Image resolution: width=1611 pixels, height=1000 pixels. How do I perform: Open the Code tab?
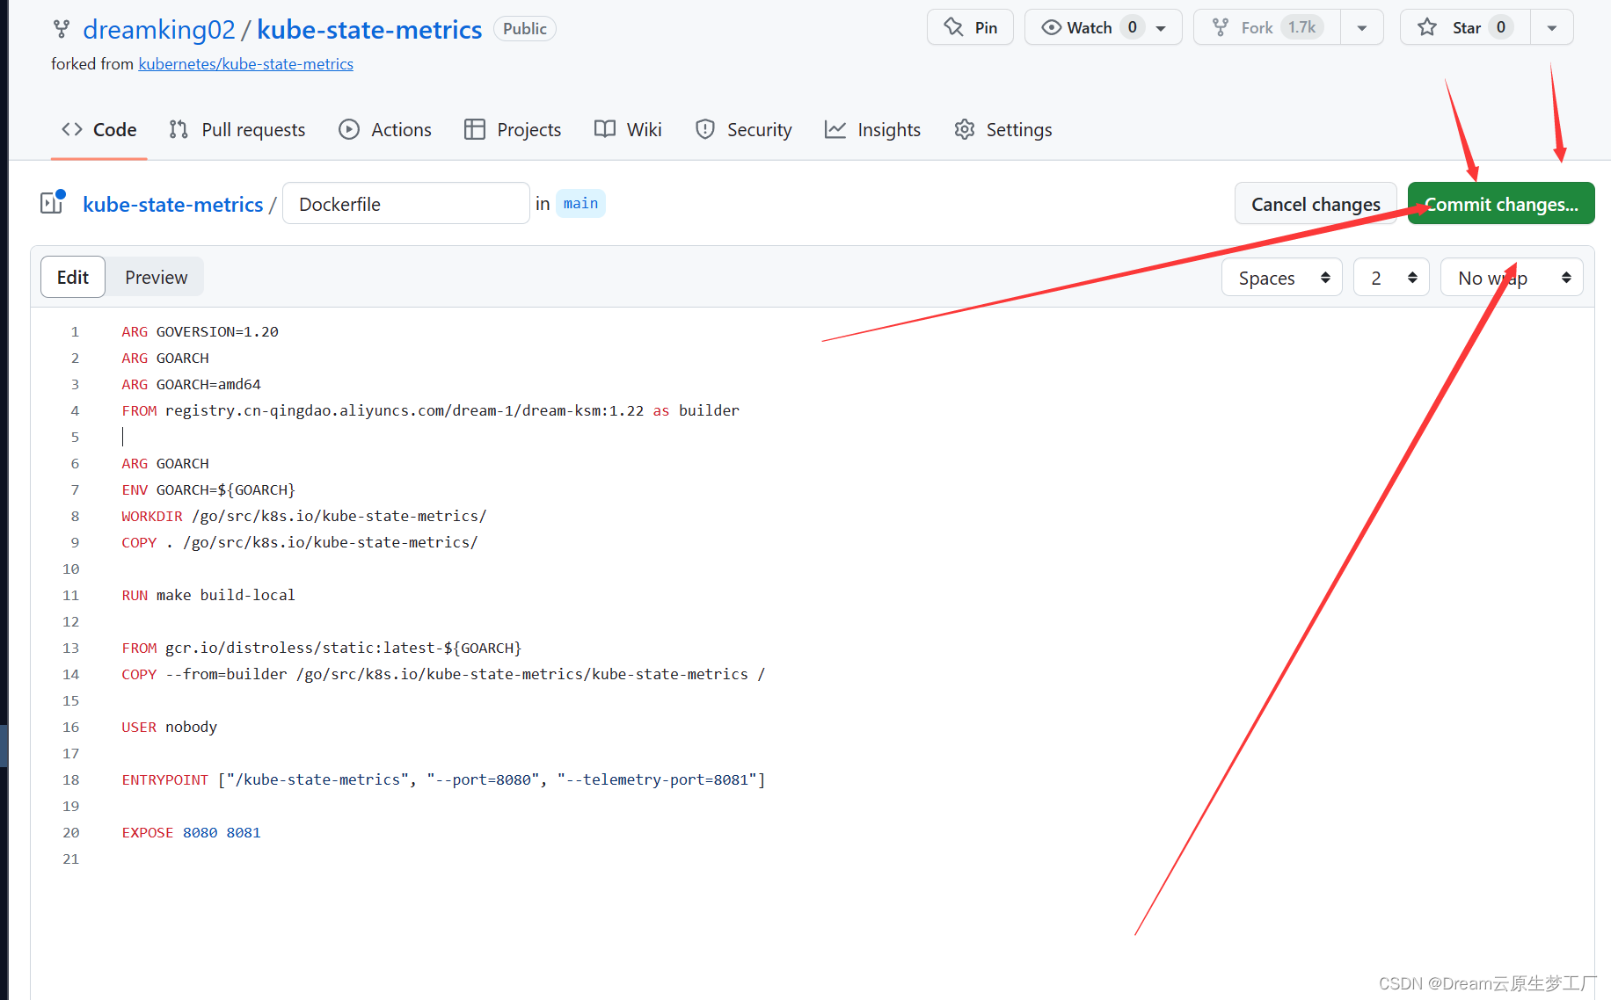pos(98,129)
